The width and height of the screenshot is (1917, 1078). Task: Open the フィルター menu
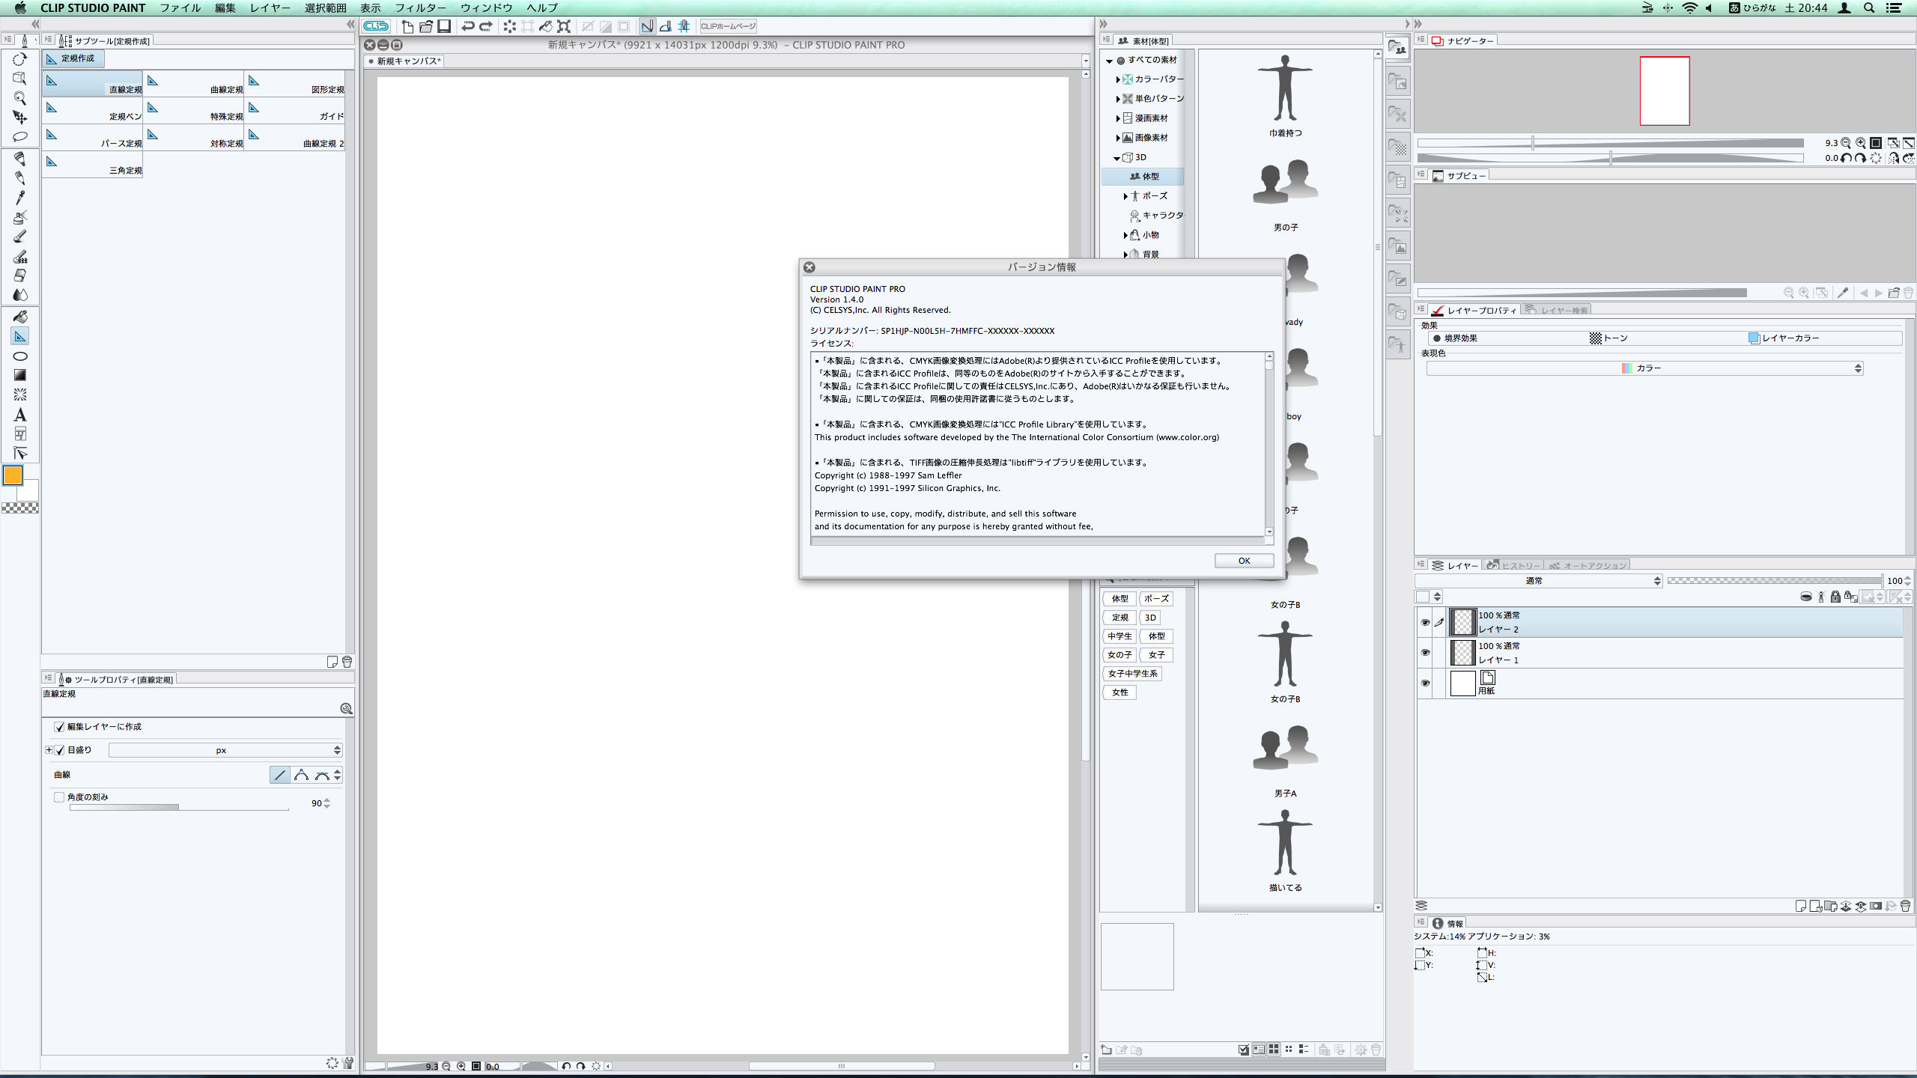[420, 8]
